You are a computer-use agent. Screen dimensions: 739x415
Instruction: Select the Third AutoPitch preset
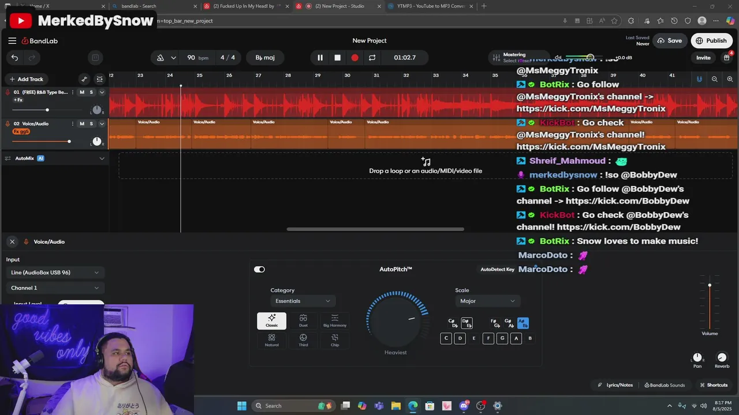point(303,340)
